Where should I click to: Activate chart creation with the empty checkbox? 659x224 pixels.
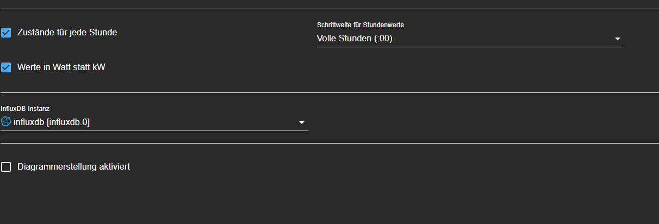[x=6, y=167]
